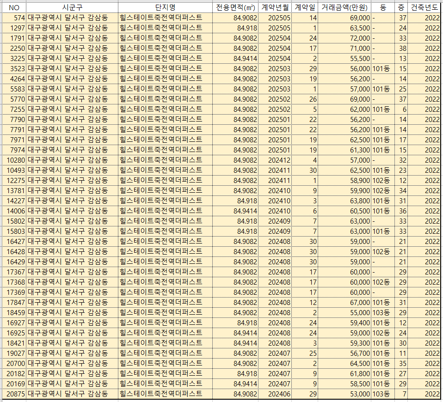The image size is (443, 402).
Task: Click the 59,900 price cell
Action: [x=345, y=190]
